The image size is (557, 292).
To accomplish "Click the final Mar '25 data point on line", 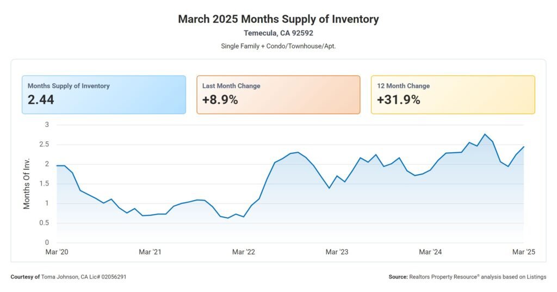I will (523, 146).
